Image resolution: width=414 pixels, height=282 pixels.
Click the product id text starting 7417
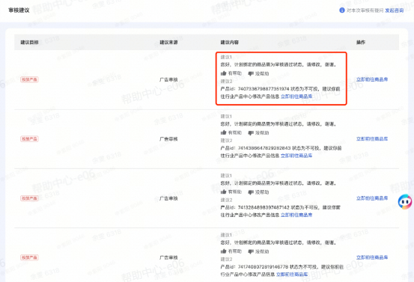point(263,267)
